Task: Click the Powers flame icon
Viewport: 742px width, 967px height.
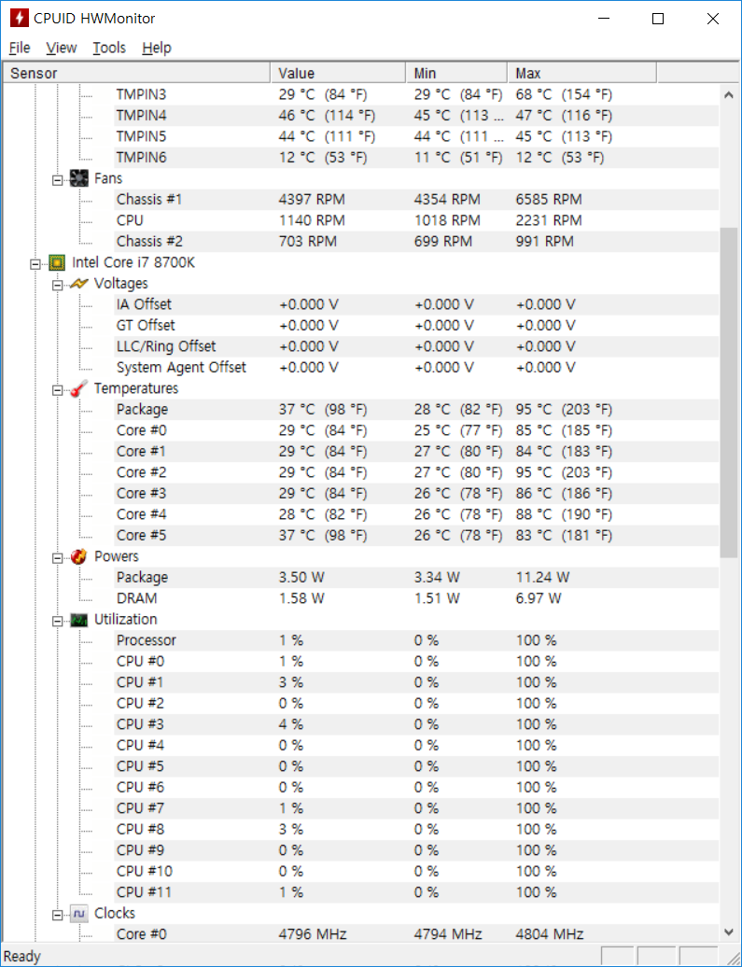Action: pos(79,556)
